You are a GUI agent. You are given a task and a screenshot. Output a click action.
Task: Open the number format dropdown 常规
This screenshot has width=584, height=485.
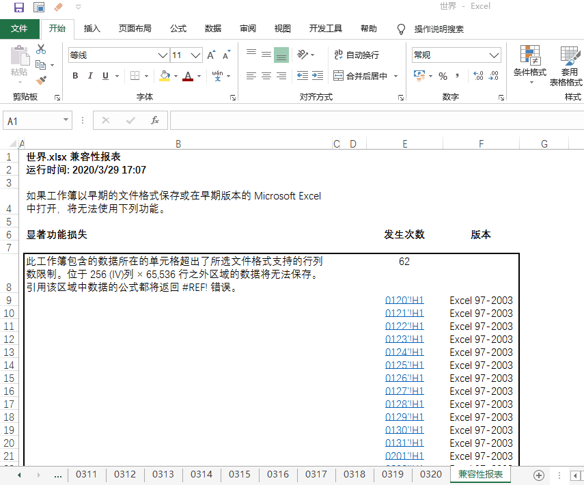[x=494, y=55]
